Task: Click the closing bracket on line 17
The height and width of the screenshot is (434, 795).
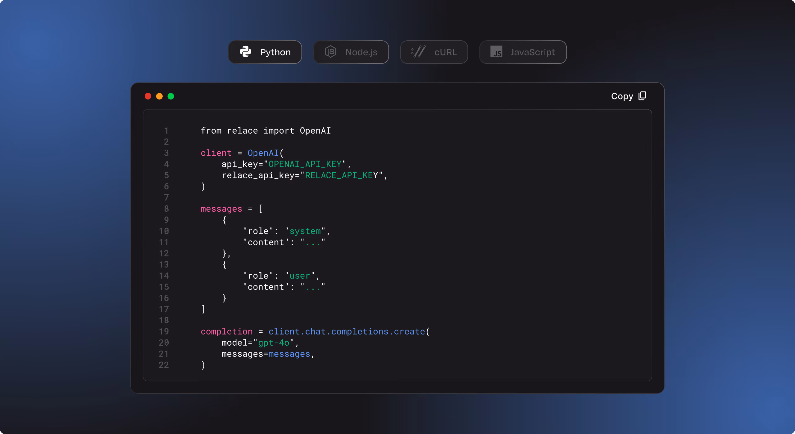Action: click(x=203, y=309)
